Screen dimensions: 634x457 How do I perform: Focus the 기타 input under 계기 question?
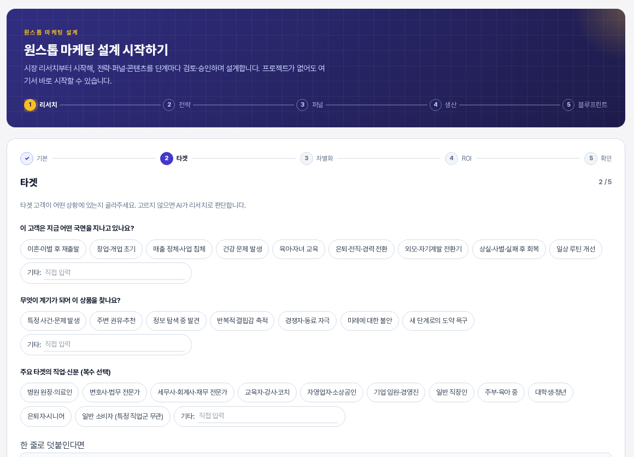pyautogui.click(x=114, y=344)
